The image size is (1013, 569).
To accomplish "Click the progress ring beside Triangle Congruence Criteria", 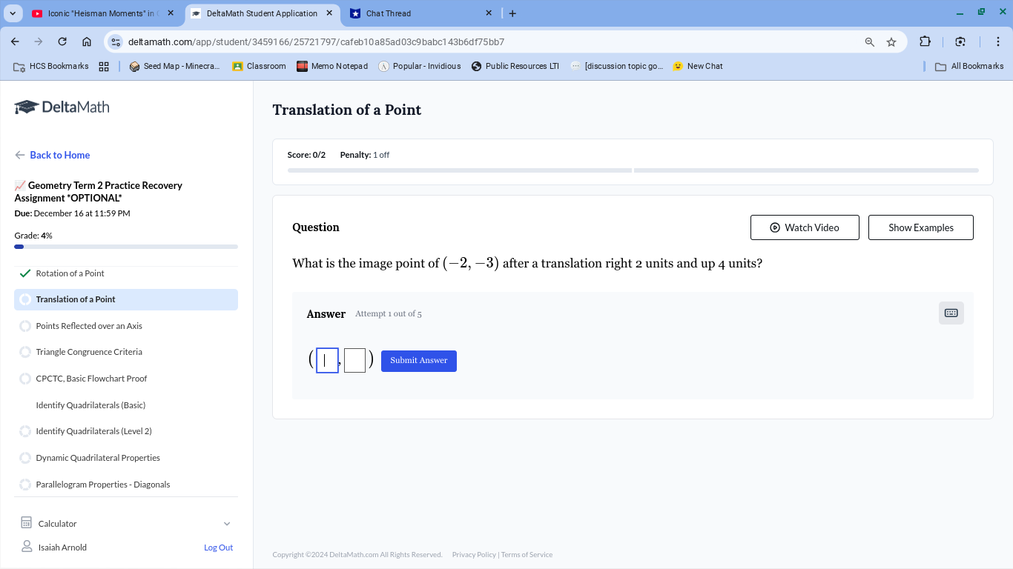I will tap(25, 352).
